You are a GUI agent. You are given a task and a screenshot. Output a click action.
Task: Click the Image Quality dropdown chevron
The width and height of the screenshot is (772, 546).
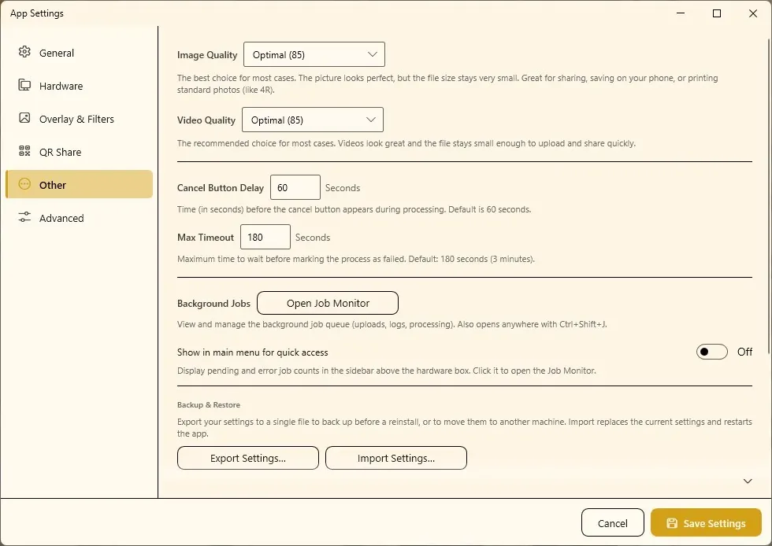click(373, 54)
